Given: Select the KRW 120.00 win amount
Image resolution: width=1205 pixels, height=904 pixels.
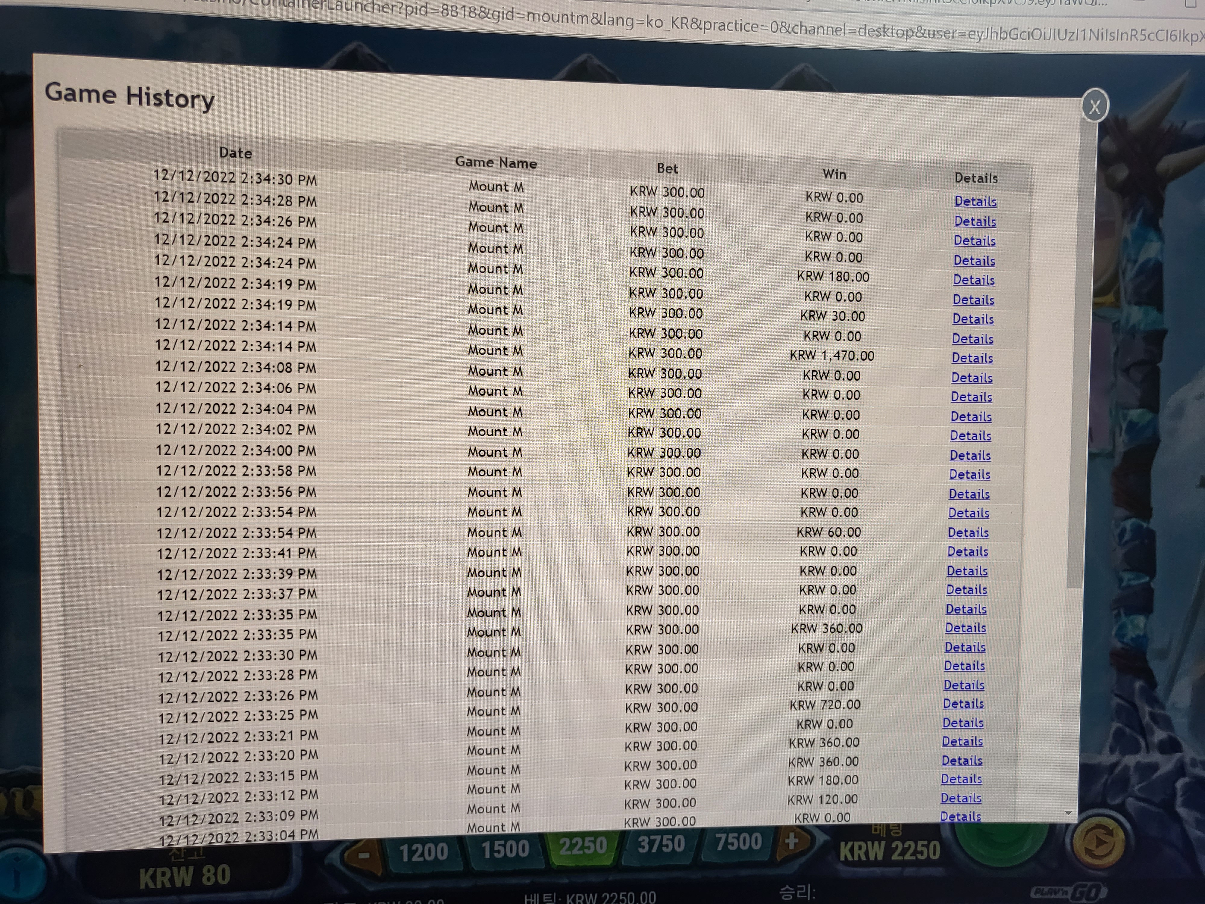Looking at the screenshot, I should 823,799.
